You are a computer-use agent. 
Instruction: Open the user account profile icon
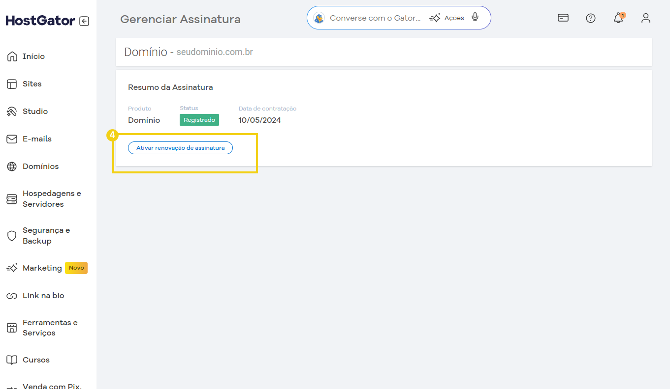pos(646,18)
